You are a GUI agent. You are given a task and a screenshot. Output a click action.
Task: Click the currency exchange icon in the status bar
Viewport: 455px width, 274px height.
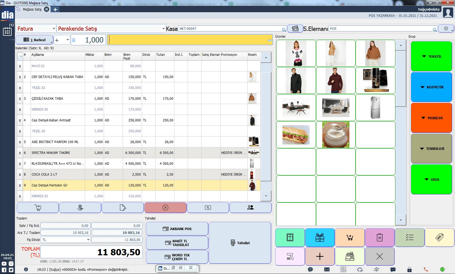[x=376, y=269]
